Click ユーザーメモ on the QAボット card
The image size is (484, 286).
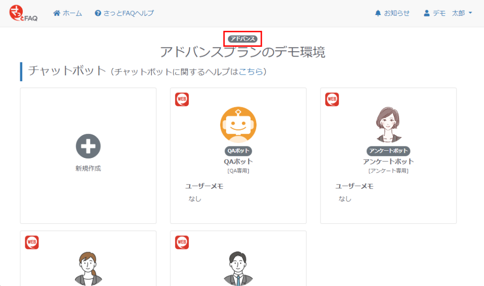point(204,186)
